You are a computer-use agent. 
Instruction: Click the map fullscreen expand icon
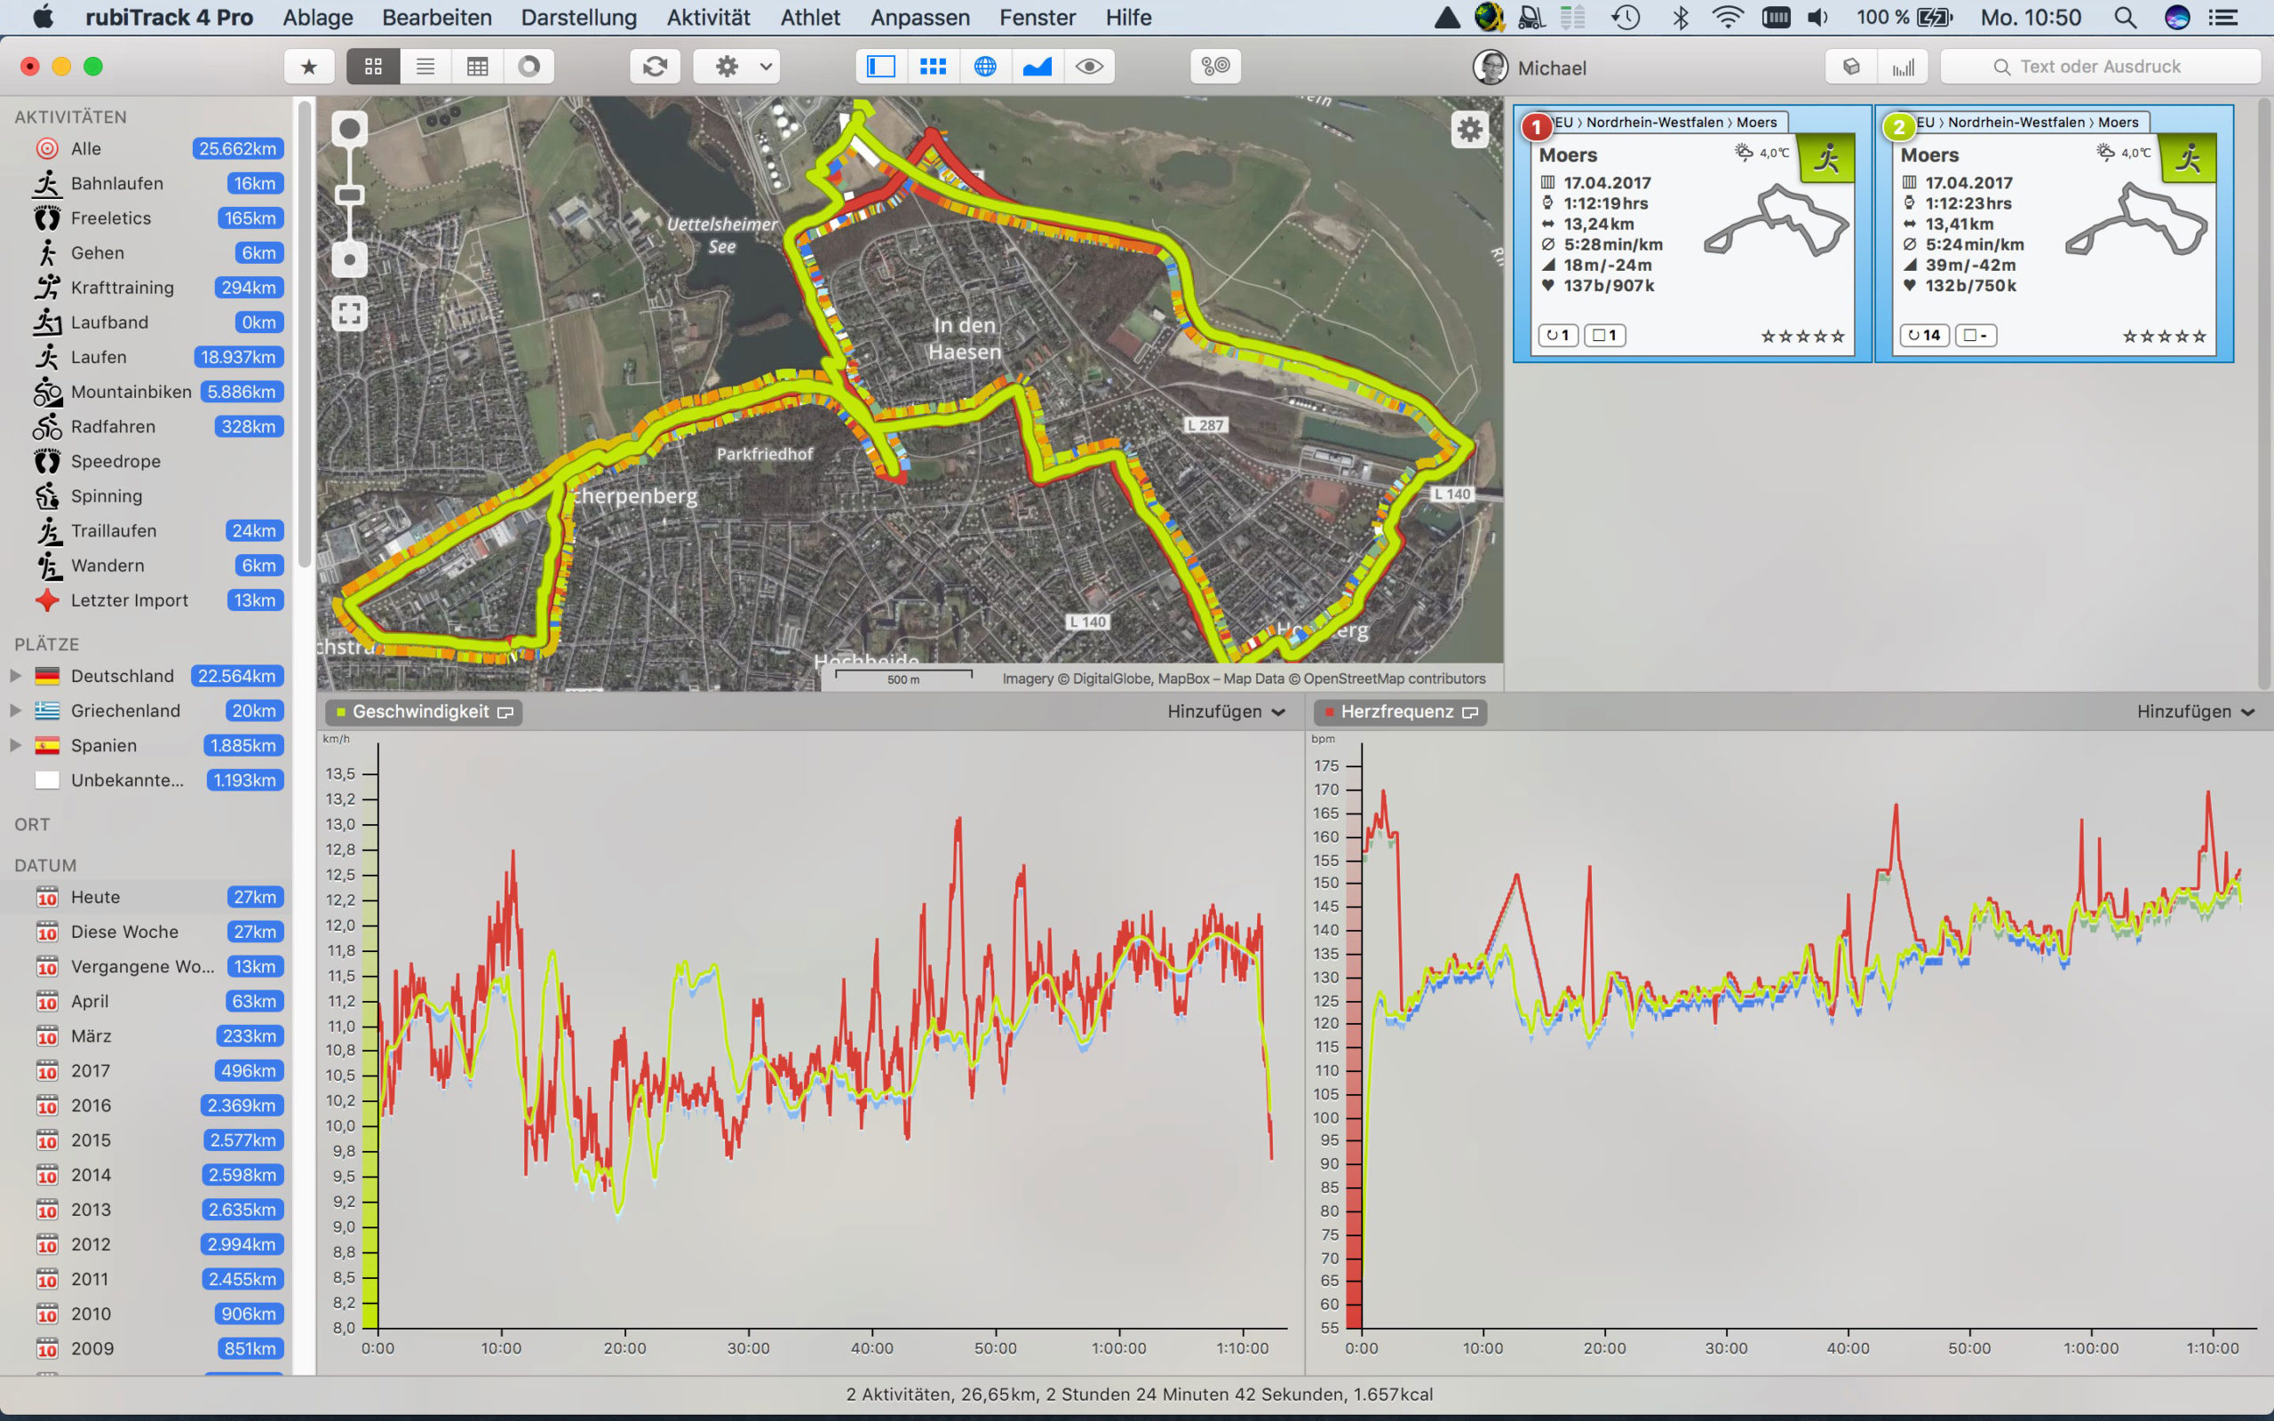point(350,313)
